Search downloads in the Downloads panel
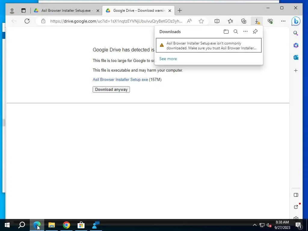Image resolution: width=308 pixels, height=231 pixels. click(236, 32)
